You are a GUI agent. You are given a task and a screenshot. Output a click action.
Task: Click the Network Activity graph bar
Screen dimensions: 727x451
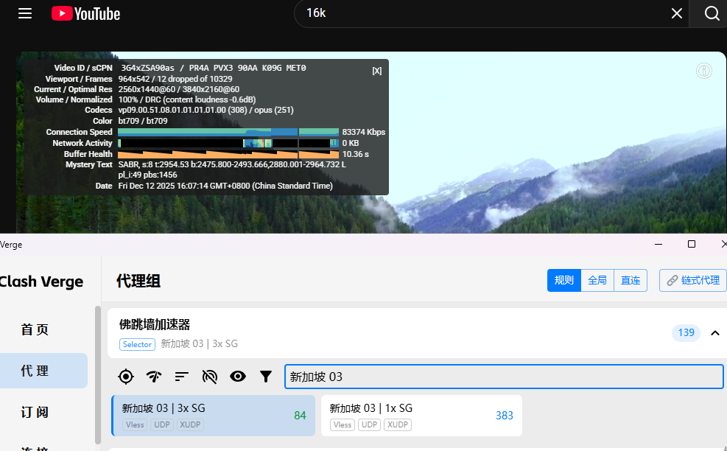(x=228, y=144)
